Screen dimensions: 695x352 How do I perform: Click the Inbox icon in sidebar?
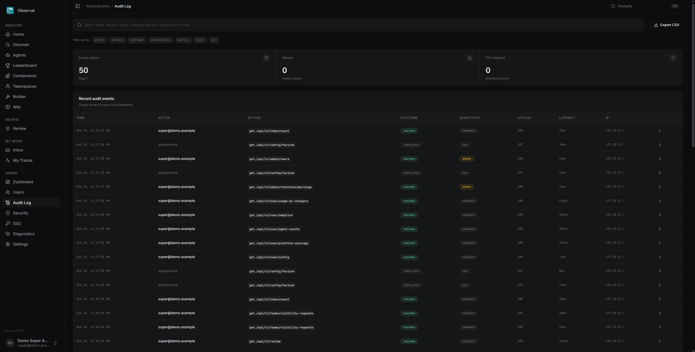pos(8,150)
